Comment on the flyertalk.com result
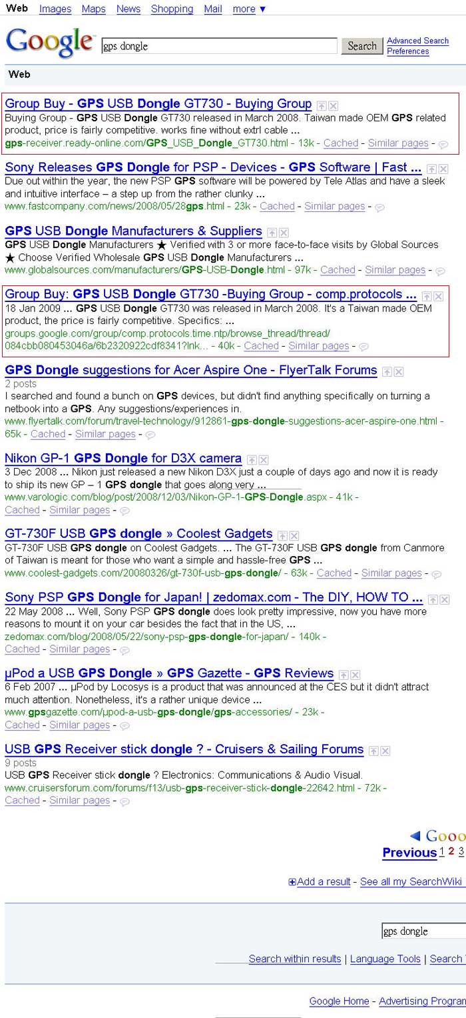This screenshot has height=1018, width=466. (x=150, y=435)
